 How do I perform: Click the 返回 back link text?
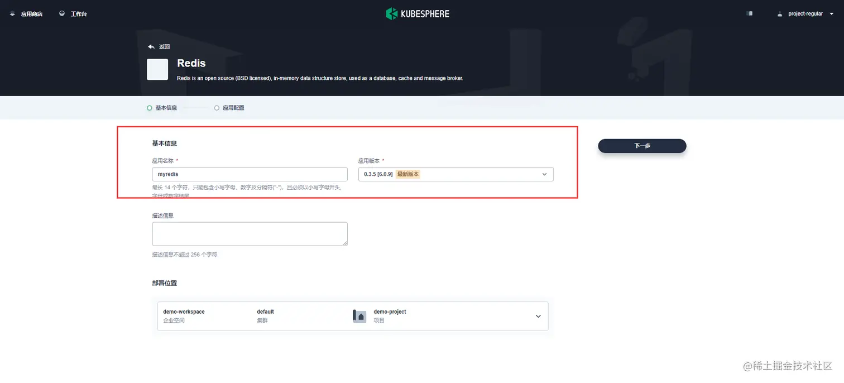click(164, 47)
